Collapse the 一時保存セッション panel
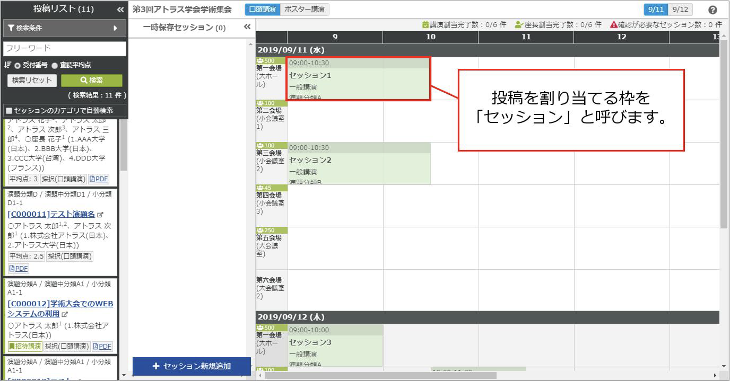Screen dimensions: 730x381 (247, 27)
